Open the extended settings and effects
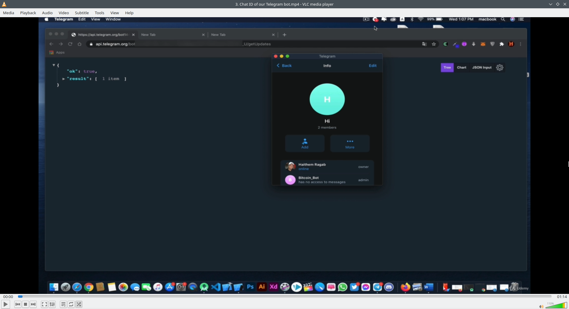 pos(52,304)
